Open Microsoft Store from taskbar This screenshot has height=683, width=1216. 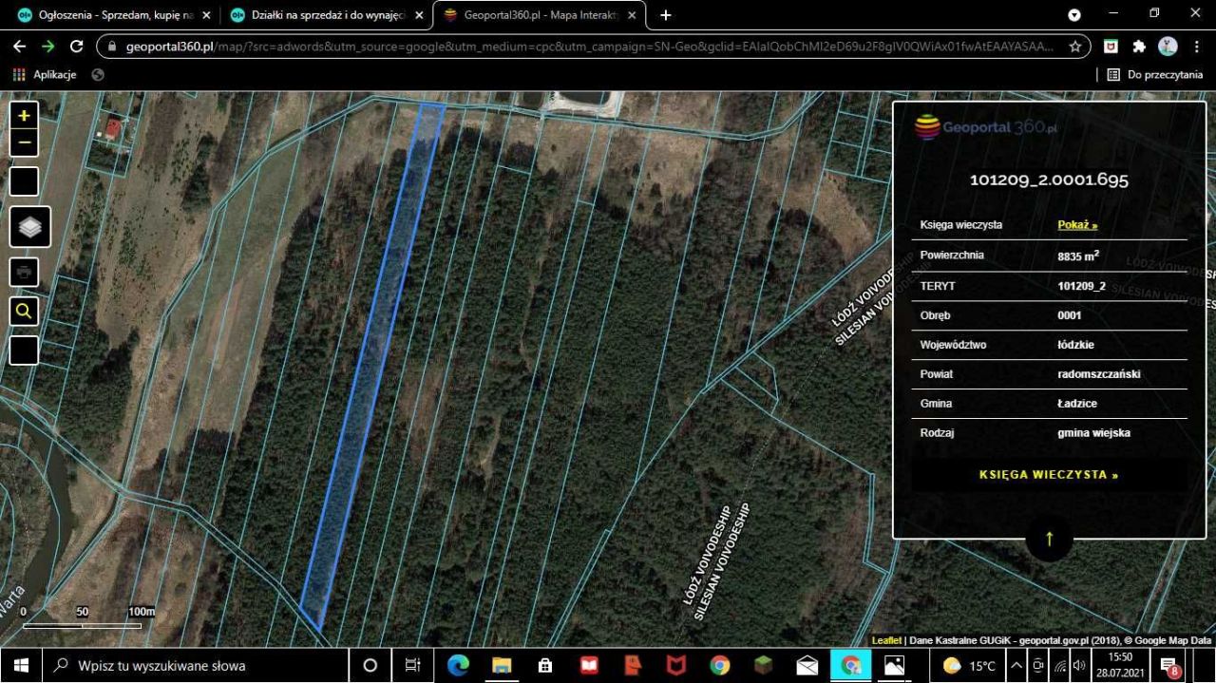tap(545, 665)
